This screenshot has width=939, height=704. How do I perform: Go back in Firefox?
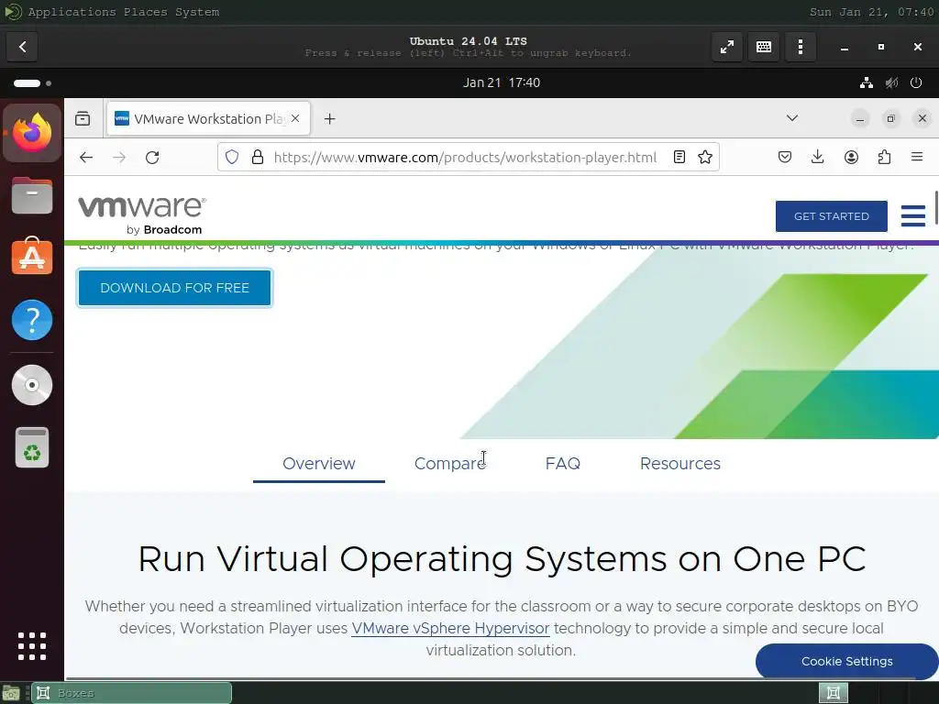point(86,157)
